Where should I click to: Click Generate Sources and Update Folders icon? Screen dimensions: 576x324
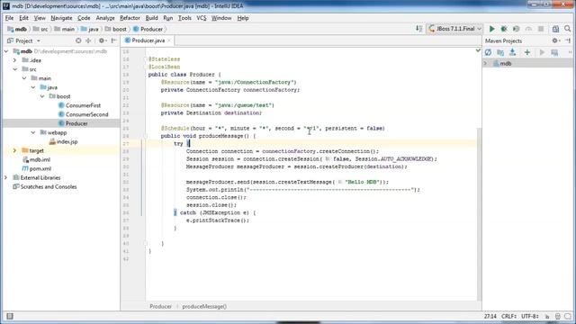(500, 52)
